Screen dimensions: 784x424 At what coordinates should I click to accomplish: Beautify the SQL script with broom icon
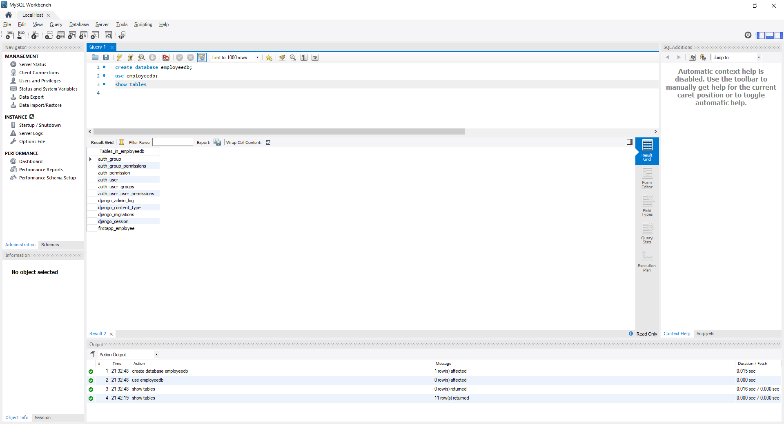tap(282, 57)
